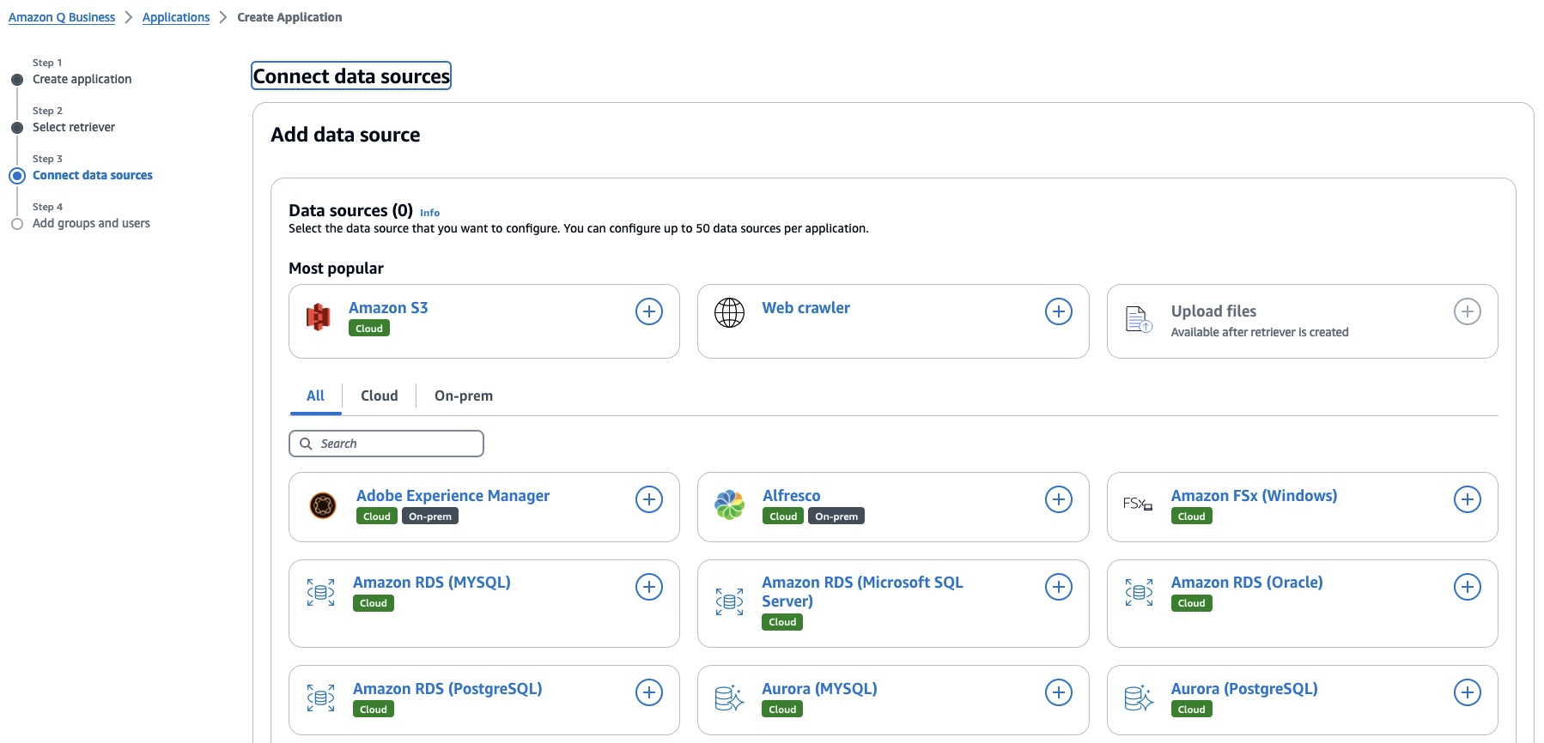Add Aurora (MYSQL) plus icon

(x=1059, y=692)
